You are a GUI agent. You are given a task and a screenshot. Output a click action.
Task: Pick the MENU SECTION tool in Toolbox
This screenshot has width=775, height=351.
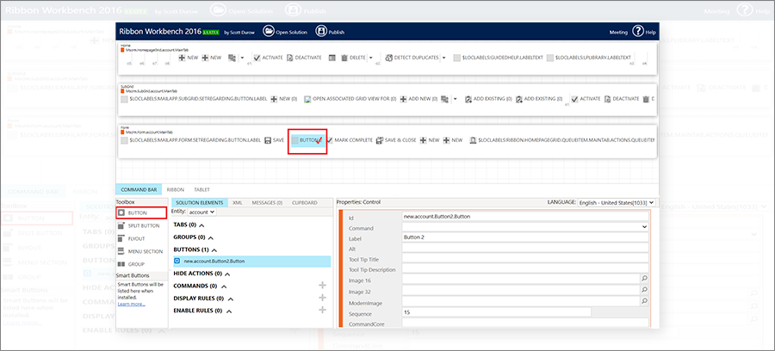140,251
